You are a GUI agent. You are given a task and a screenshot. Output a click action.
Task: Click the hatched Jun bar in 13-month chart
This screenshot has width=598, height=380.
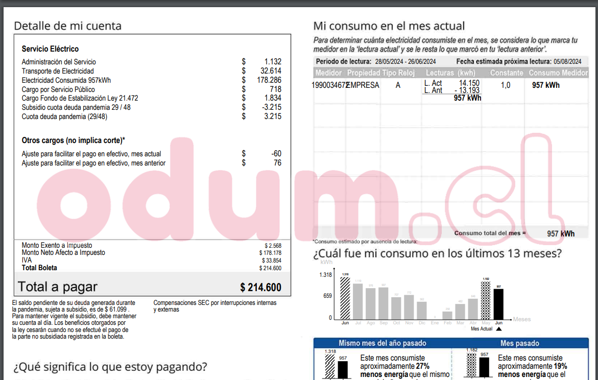pyautogui.click(x=345, y=298)
